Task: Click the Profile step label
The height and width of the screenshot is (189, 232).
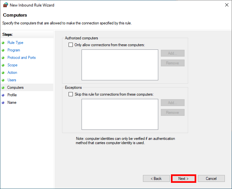Action: pos(12,95)
